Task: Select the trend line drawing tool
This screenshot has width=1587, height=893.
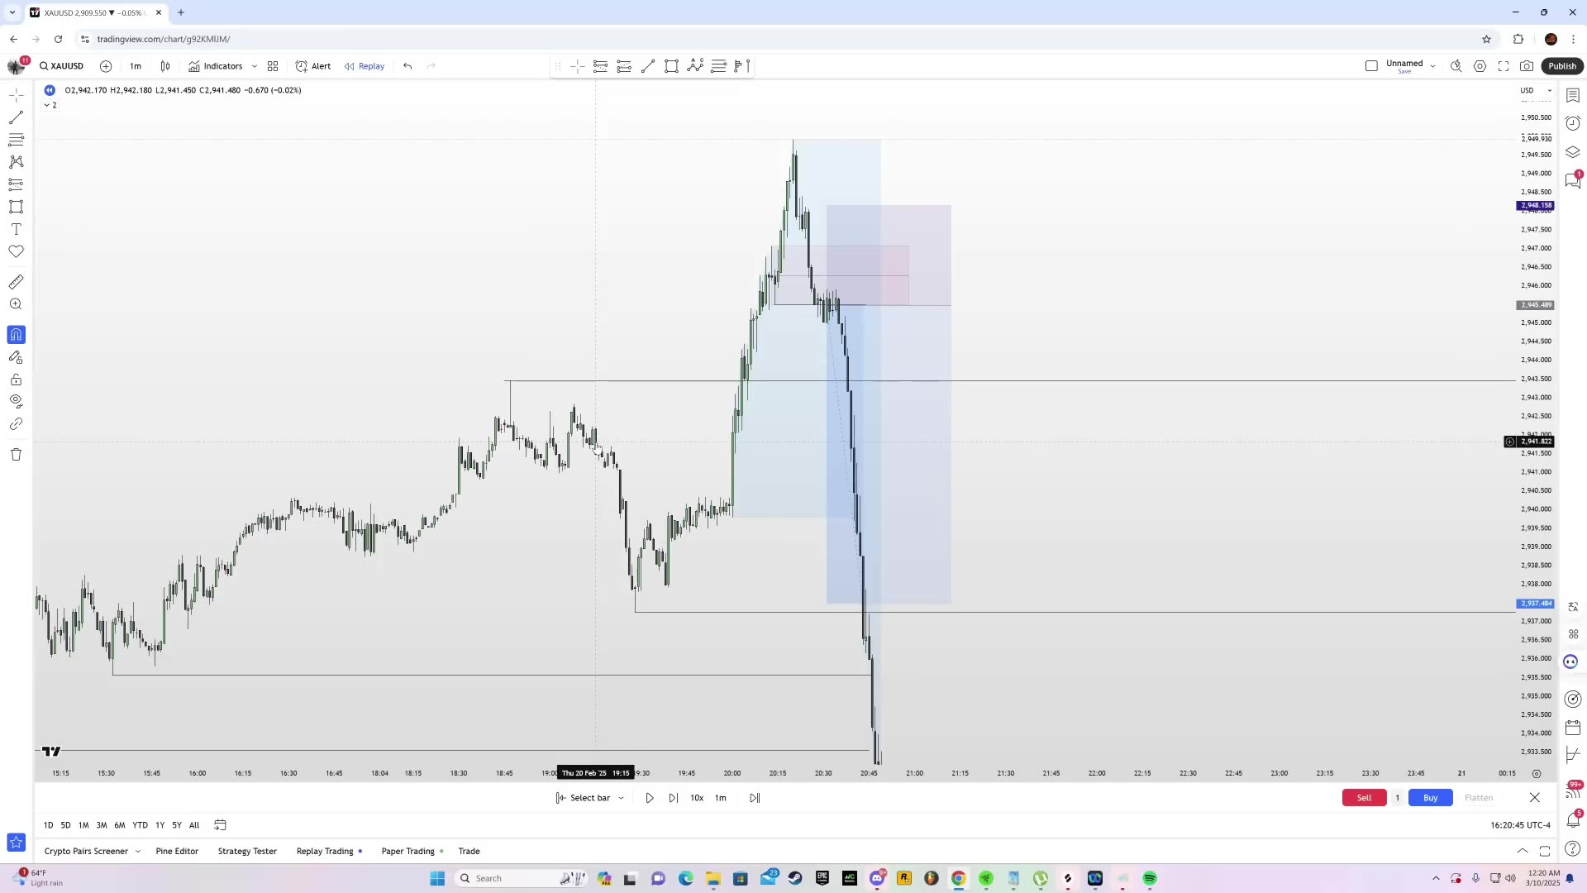Action: pyautogui.click(x=16, y=117)
